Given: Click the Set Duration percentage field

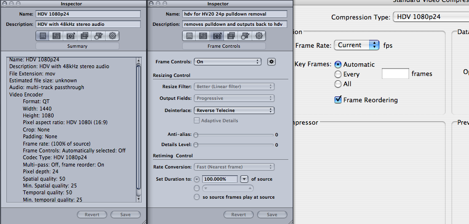Looking at the screenshot, I should tap(220, 179).
